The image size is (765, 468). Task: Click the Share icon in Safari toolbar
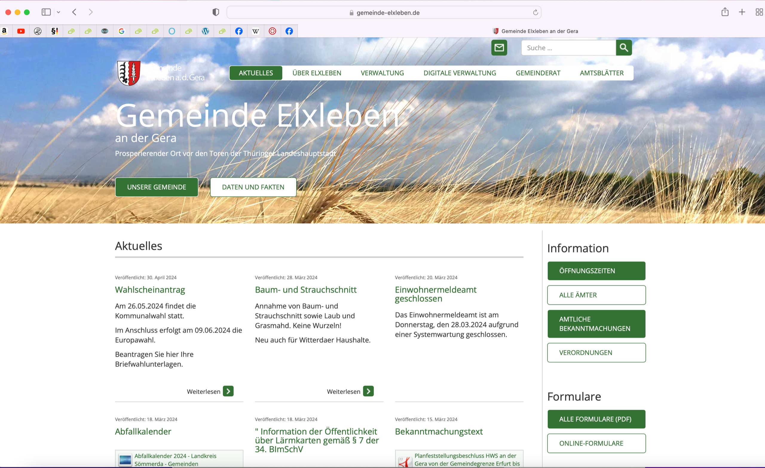click(x=725, y=12)
